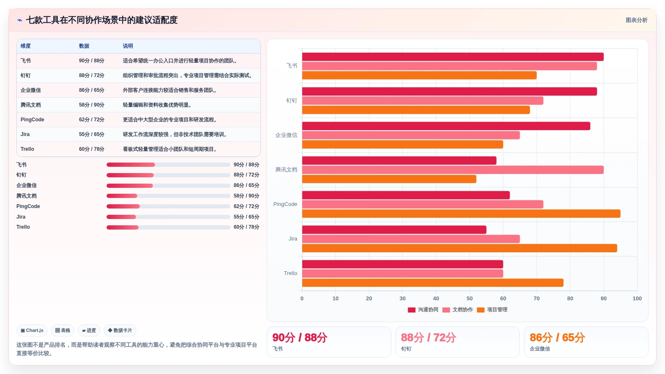Toggle the 项目管理 legend swatch
Viewport: 665px width, 374px height.
click(x=481, y=310)
